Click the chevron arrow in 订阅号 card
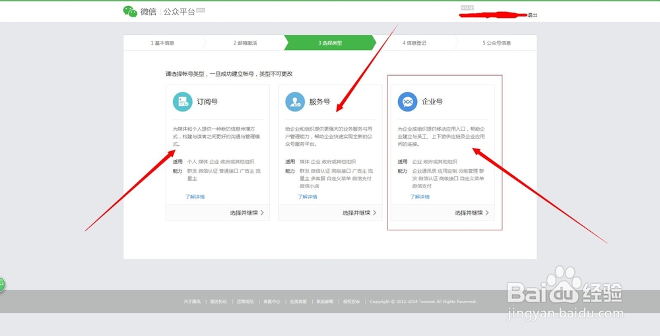 coord(262,213)
